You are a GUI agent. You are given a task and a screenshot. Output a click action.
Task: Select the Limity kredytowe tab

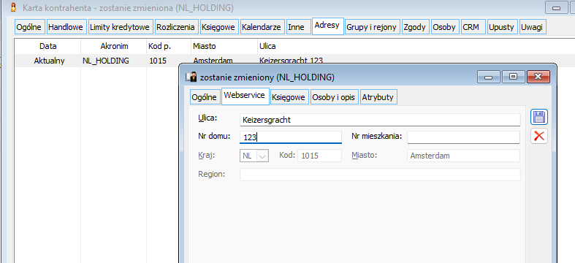click(120, 27)
